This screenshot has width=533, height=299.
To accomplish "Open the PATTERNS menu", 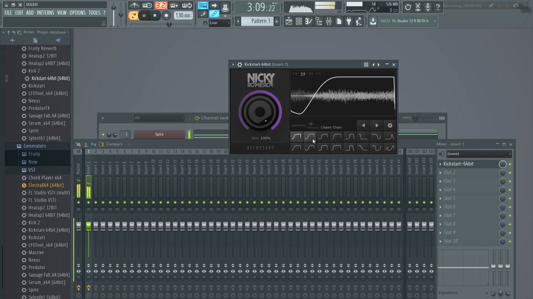I will click(45, 13).
